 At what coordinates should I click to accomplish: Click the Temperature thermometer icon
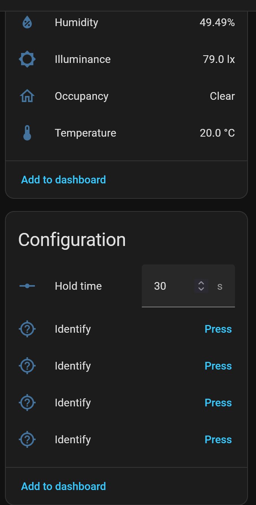(x=27, y=133)
